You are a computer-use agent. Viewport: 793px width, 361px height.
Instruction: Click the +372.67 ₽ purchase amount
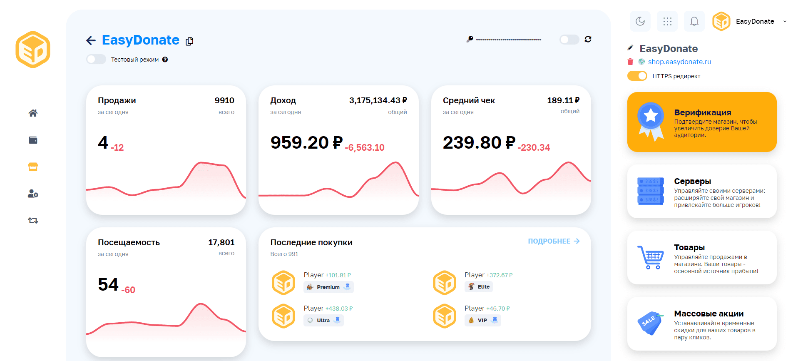click(x=500, y=275)
